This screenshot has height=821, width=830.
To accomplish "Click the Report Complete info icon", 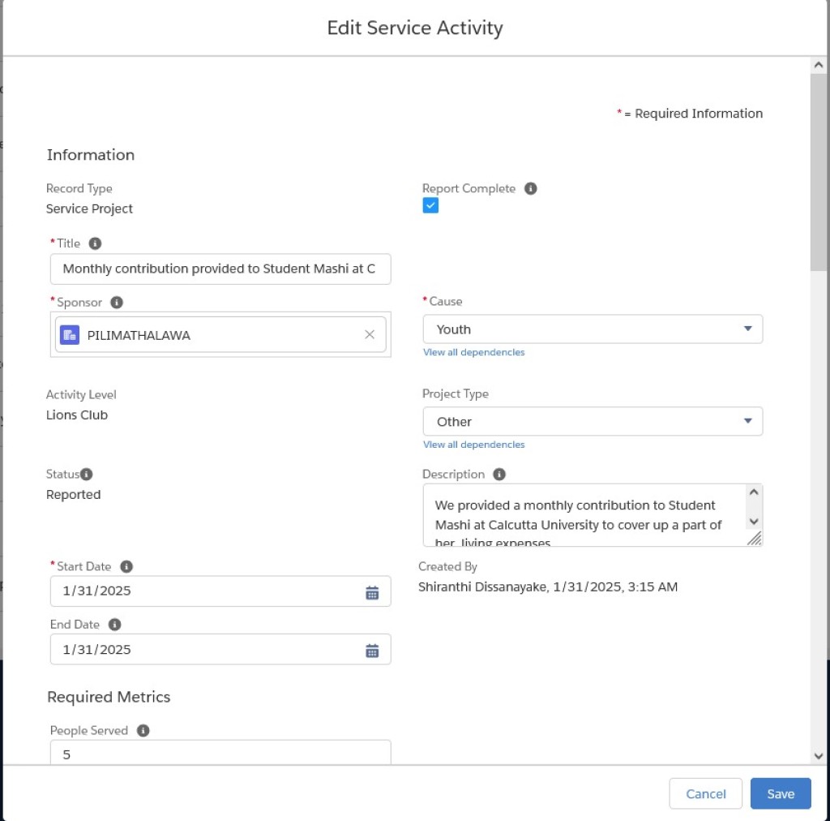I will coord(530,188).
